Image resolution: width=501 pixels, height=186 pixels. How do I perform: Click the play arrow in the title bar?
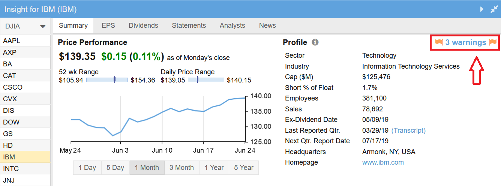482,9
